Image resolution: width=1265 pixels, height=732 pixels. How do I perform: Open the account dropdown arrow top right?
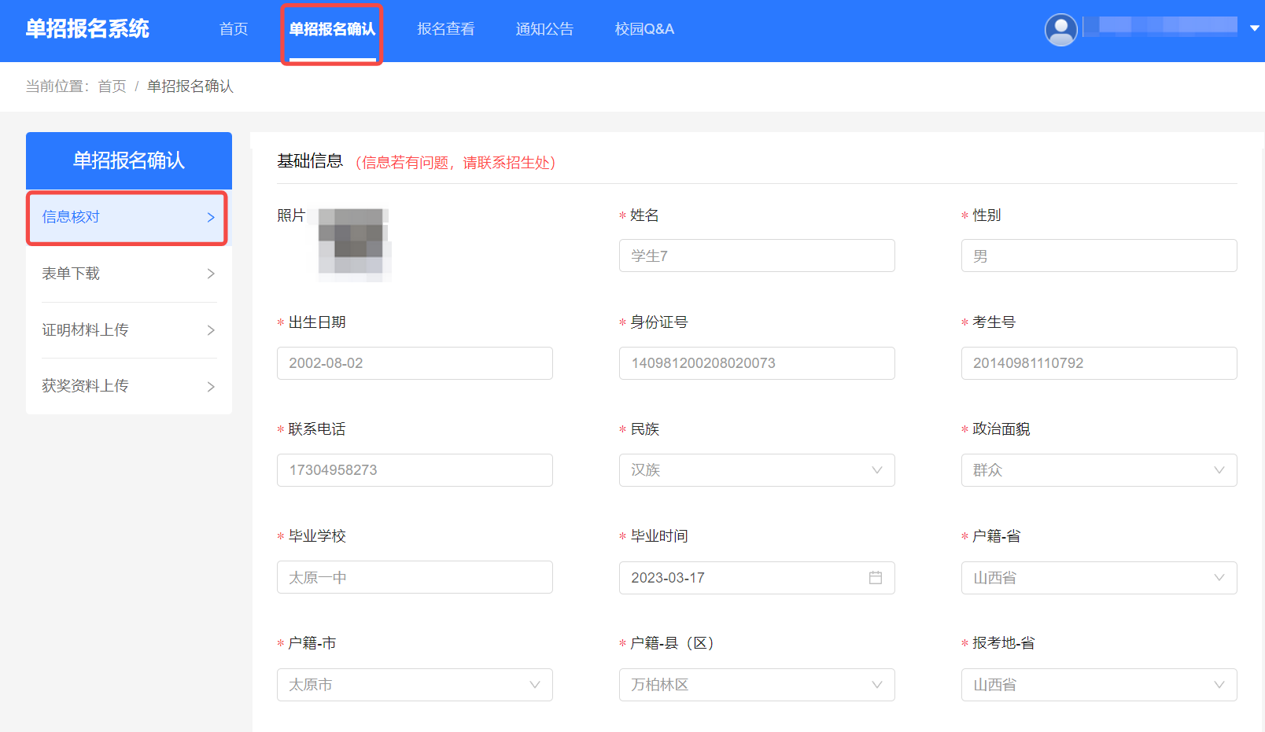1253,27
